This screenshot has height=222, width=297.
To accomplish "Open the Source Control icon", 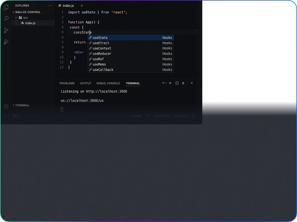I will click(6, 30).
